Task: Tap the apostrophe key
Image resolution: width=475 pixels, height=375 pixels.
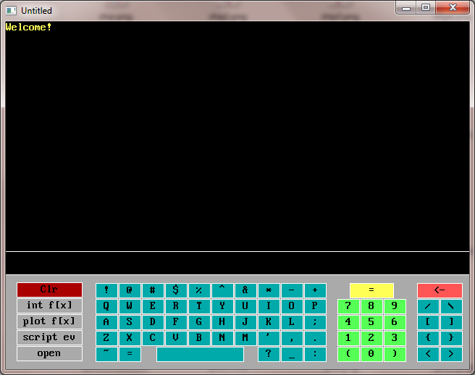Action: tap(269, 338)
